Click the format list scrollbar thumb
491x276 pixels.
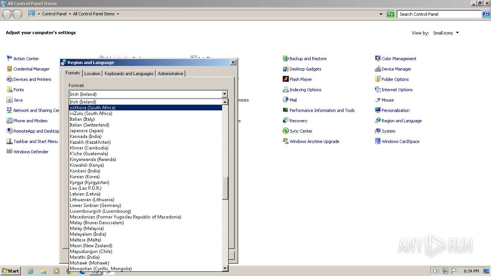[225, 188]
